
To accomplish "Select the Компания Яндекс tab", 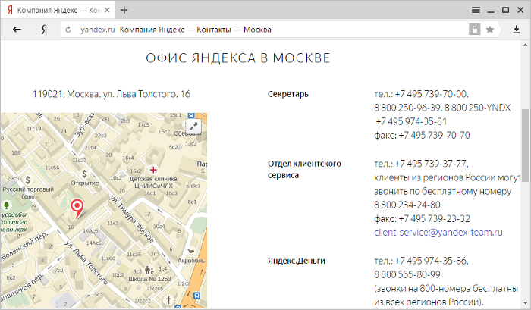I will (58, 10).
